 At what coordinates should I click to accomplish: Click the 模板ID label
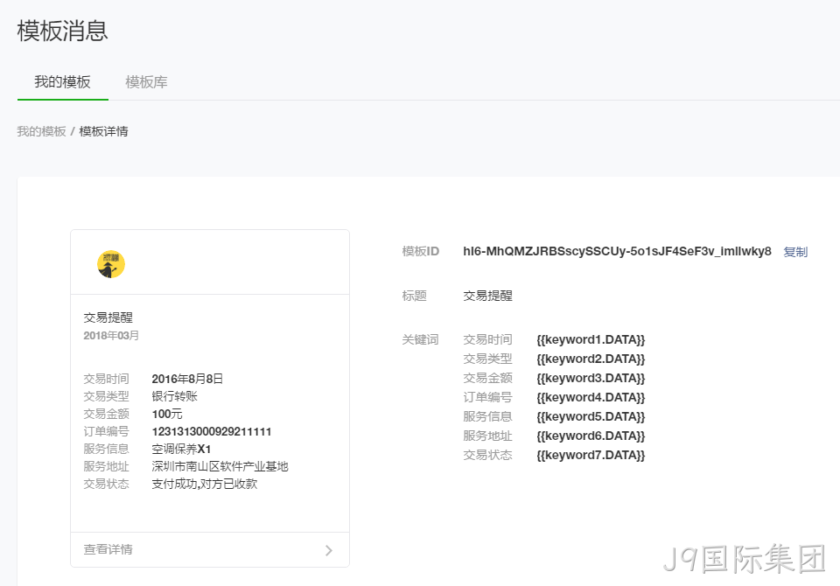(x=421, y=251)
